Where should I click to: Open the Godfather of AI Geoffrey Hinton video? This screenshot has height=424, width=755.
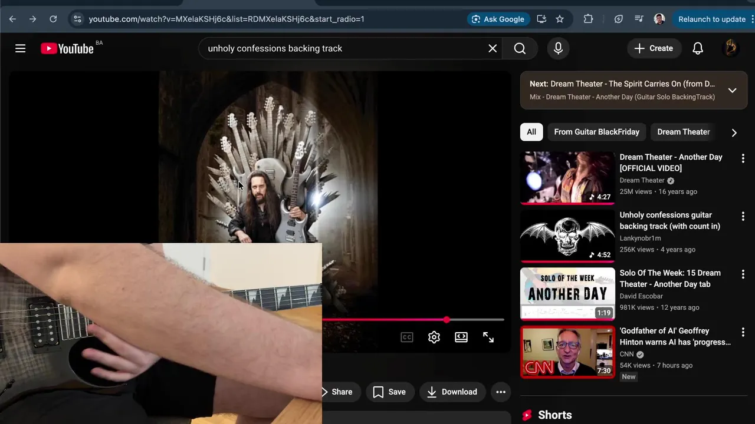pyautogui.click(x=675, y=336)
